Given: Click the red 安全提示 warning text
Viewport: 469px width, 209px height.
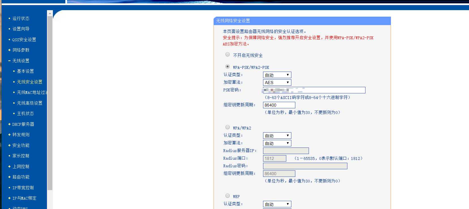Looking at the screenshot, I should point(298,41).
